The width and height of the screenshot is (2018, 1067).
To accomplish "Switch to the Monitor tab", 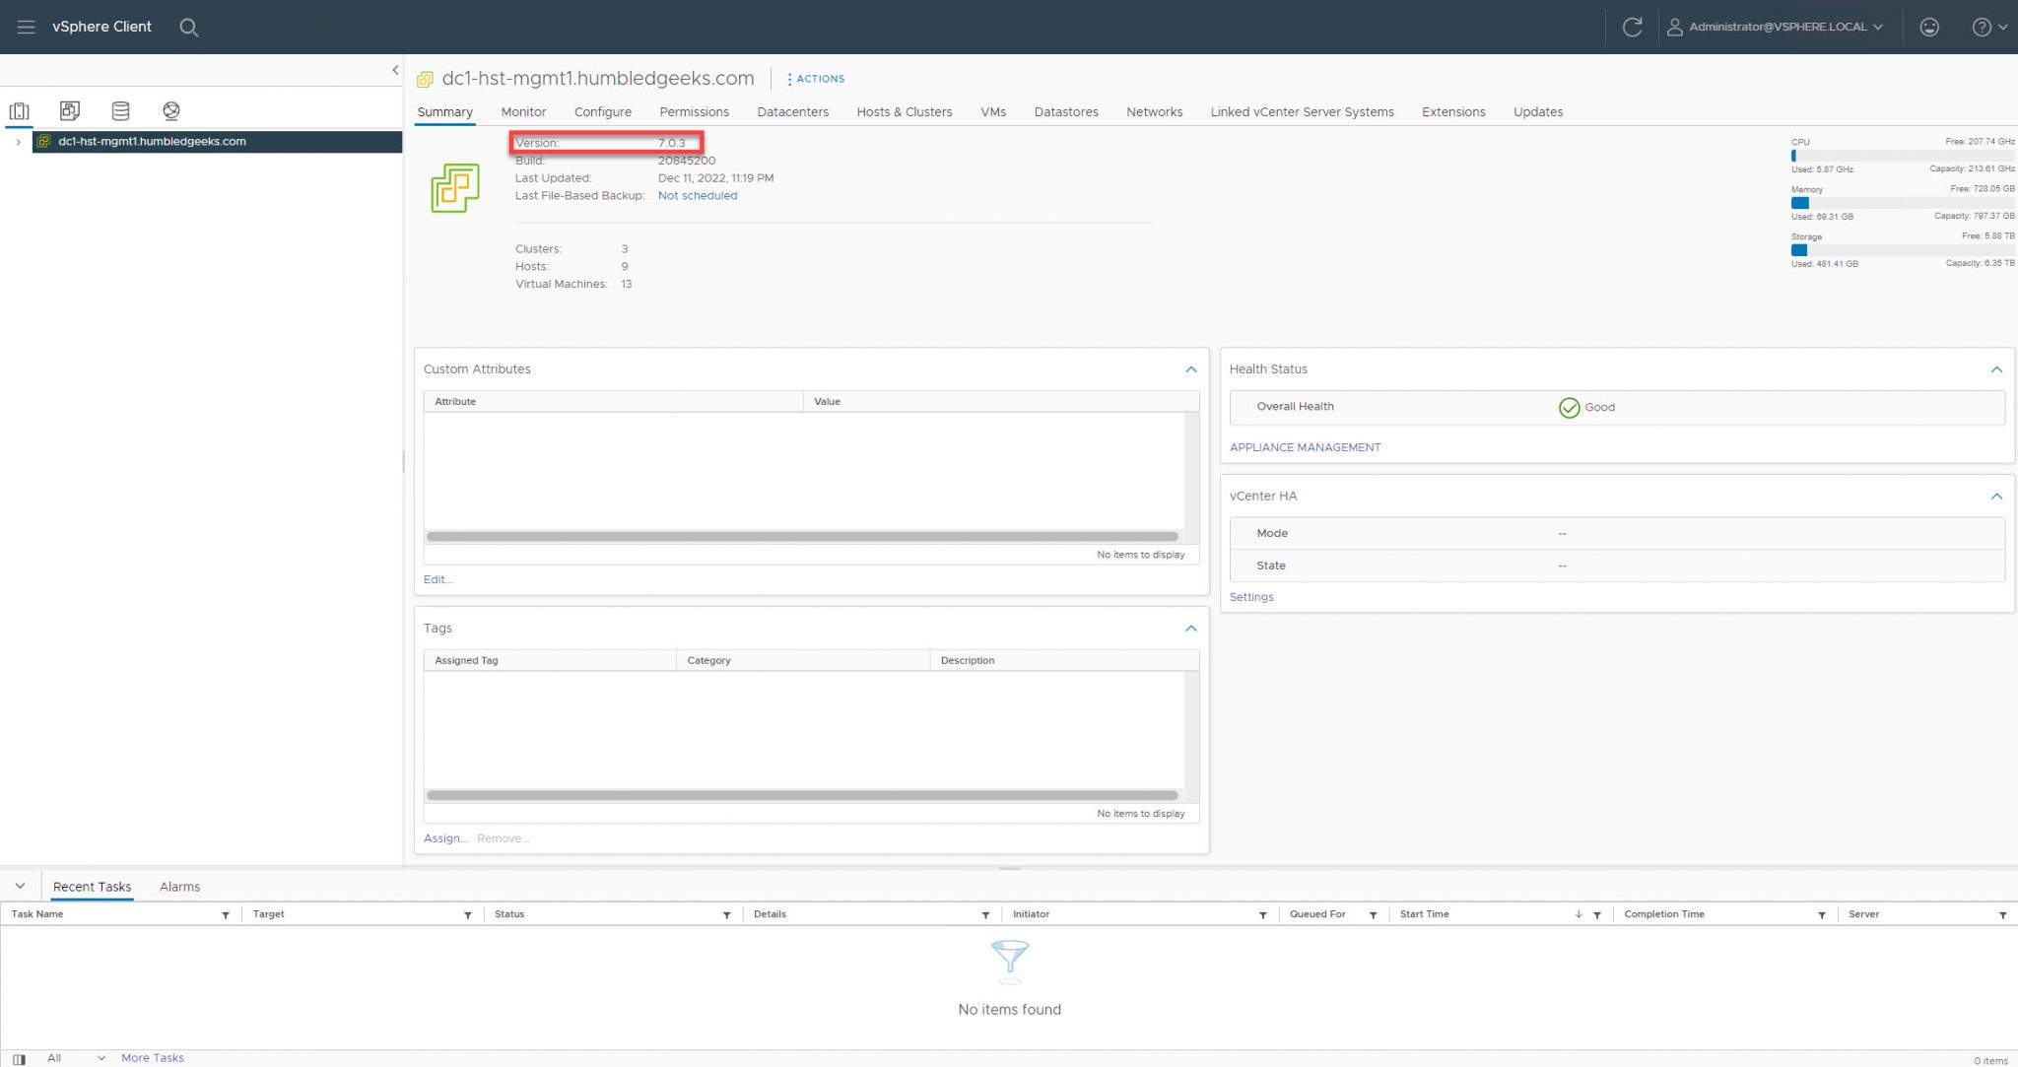I will click(x=523, y=111).
